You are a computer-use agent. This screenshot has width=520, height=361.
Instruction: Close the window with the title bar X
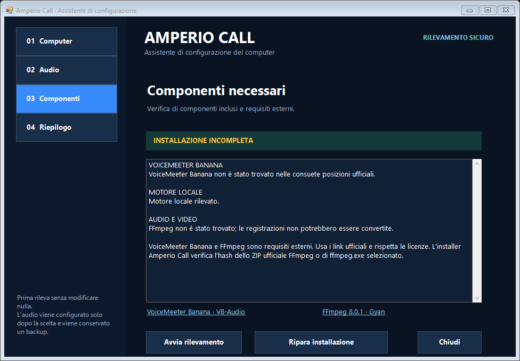tap(506, 10)
